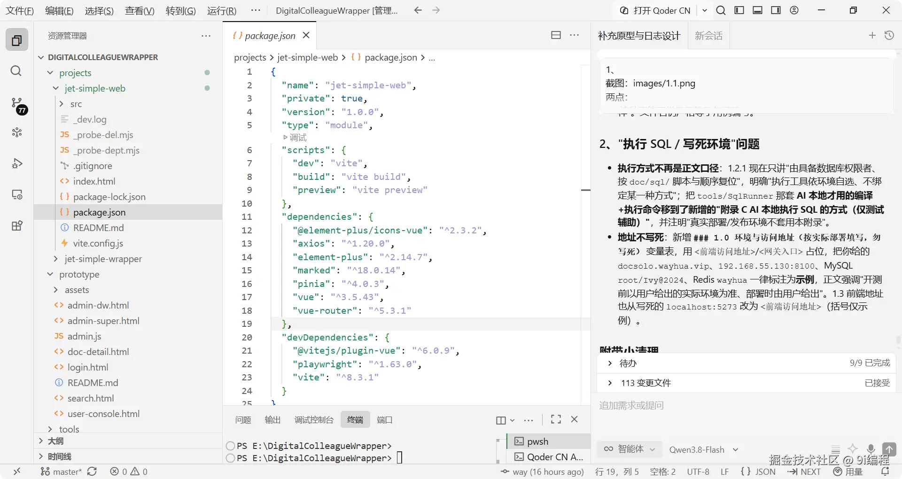
Task: Open the Qwen3.8-Flash model selector
Action: 704,450
